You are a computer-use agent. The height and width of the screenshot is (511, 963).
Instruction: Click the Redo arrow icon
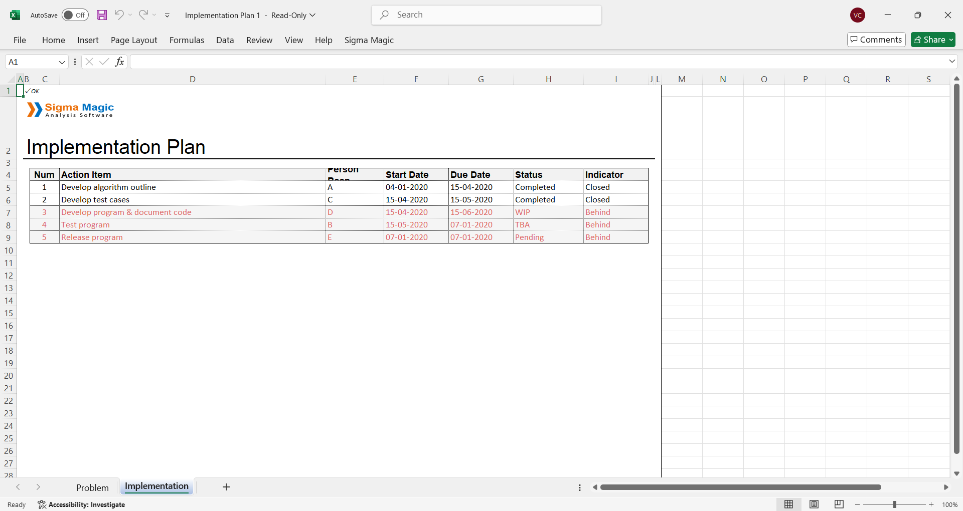[x=143, y=15]
